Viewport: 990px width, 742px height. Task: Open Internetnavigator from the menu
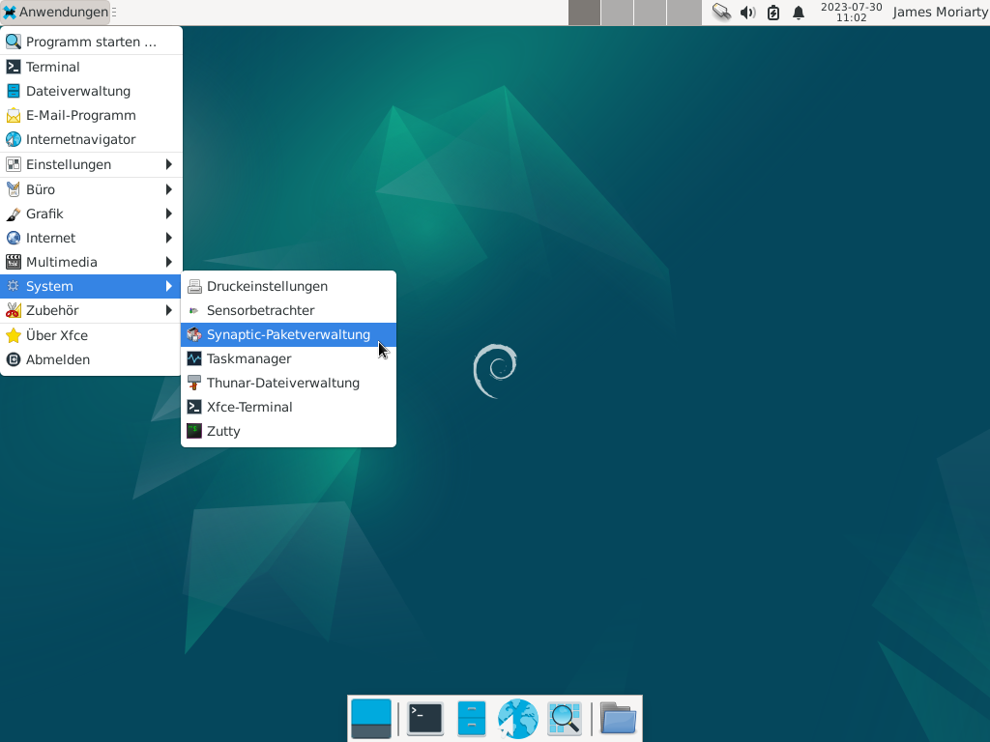[91, 139]
